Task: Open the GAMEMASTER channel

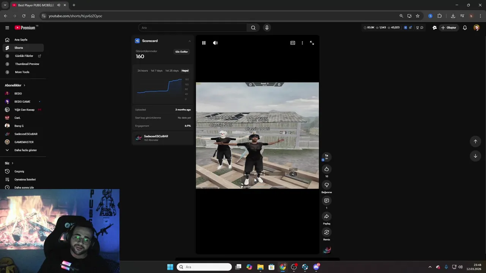Action: 24,142
